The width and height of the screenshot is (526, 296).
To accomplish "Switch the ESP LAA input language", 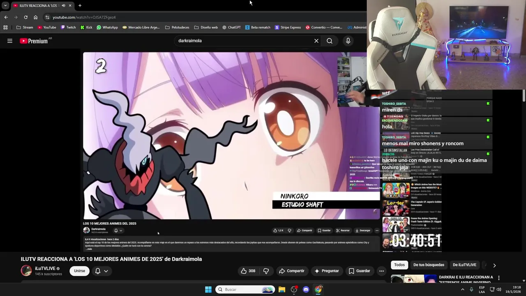I will (x=482, y=289).
